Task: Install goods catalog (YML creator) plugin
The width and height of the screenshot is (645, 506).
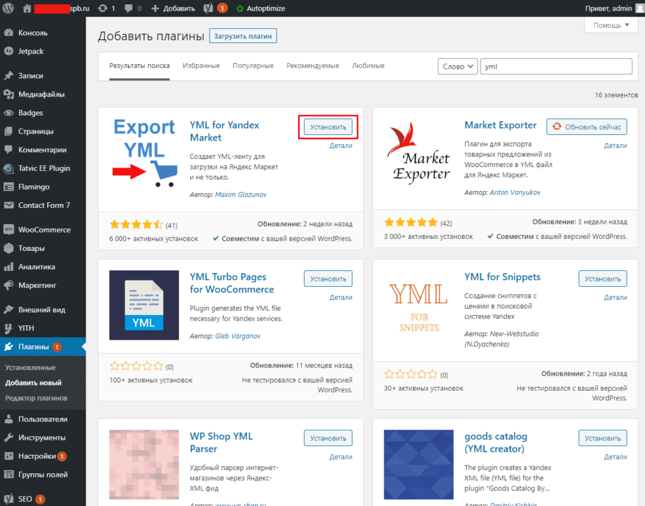Action: [x=603, y=438]
